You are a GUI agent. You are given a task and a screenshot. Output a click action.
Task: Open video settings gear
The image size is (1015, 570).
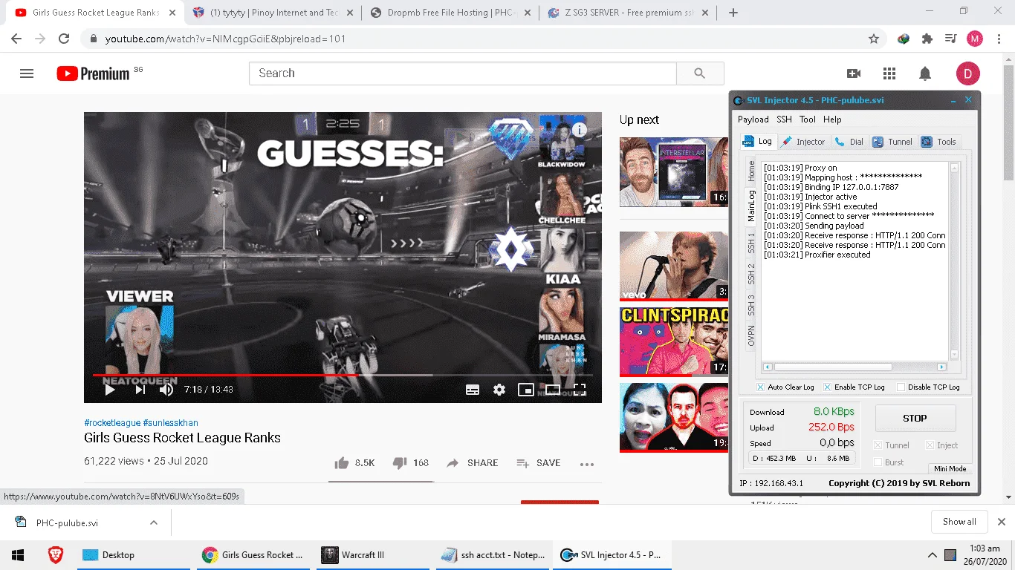[499, 390]
